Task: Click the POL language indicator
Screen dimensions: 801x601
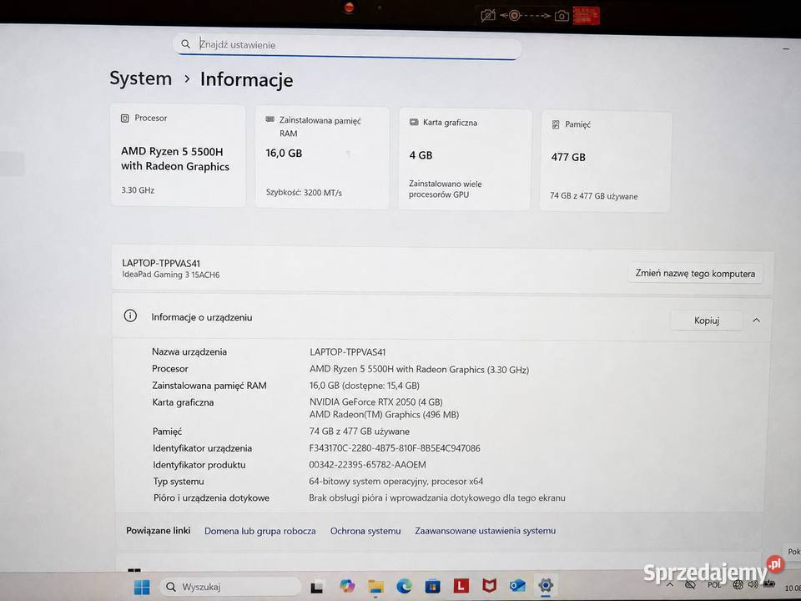Action: [x=714, y=585]
